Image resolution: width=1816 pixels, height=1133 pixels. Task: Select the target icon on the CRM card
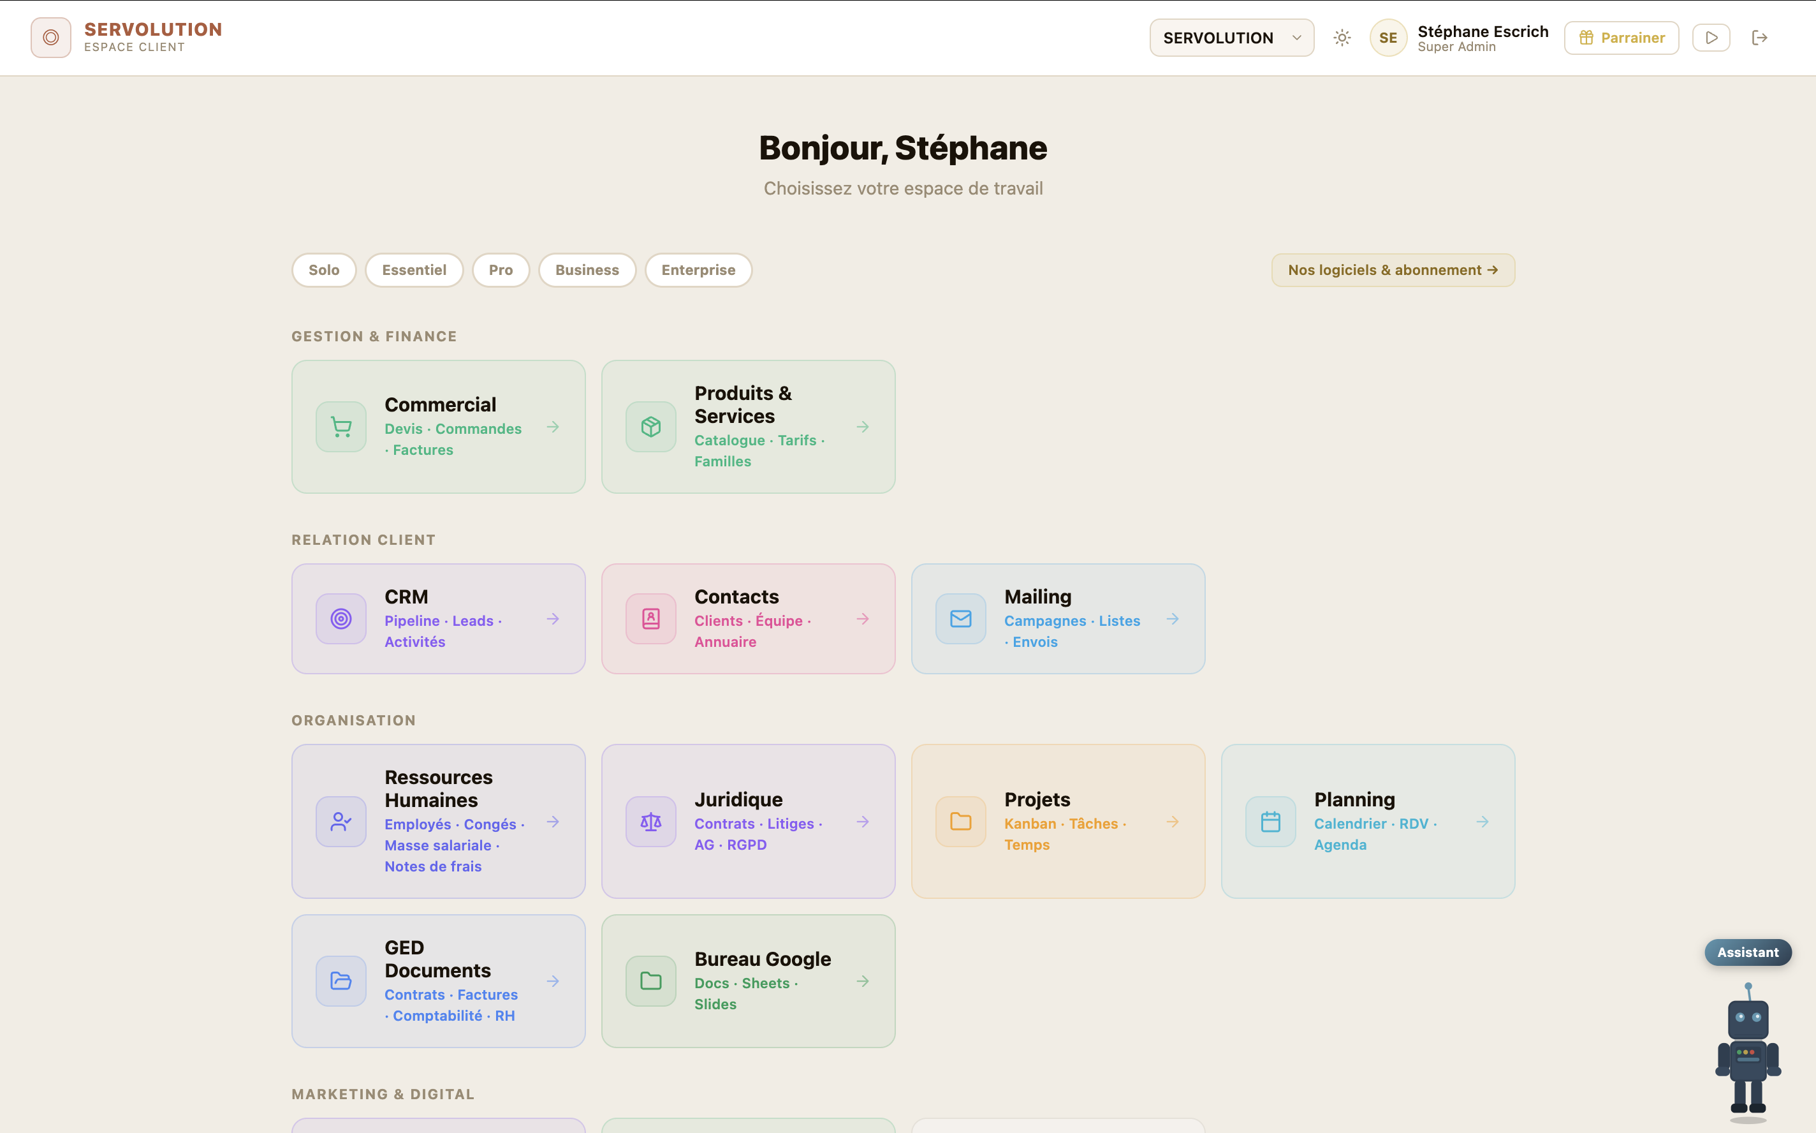tap(340, 618)
